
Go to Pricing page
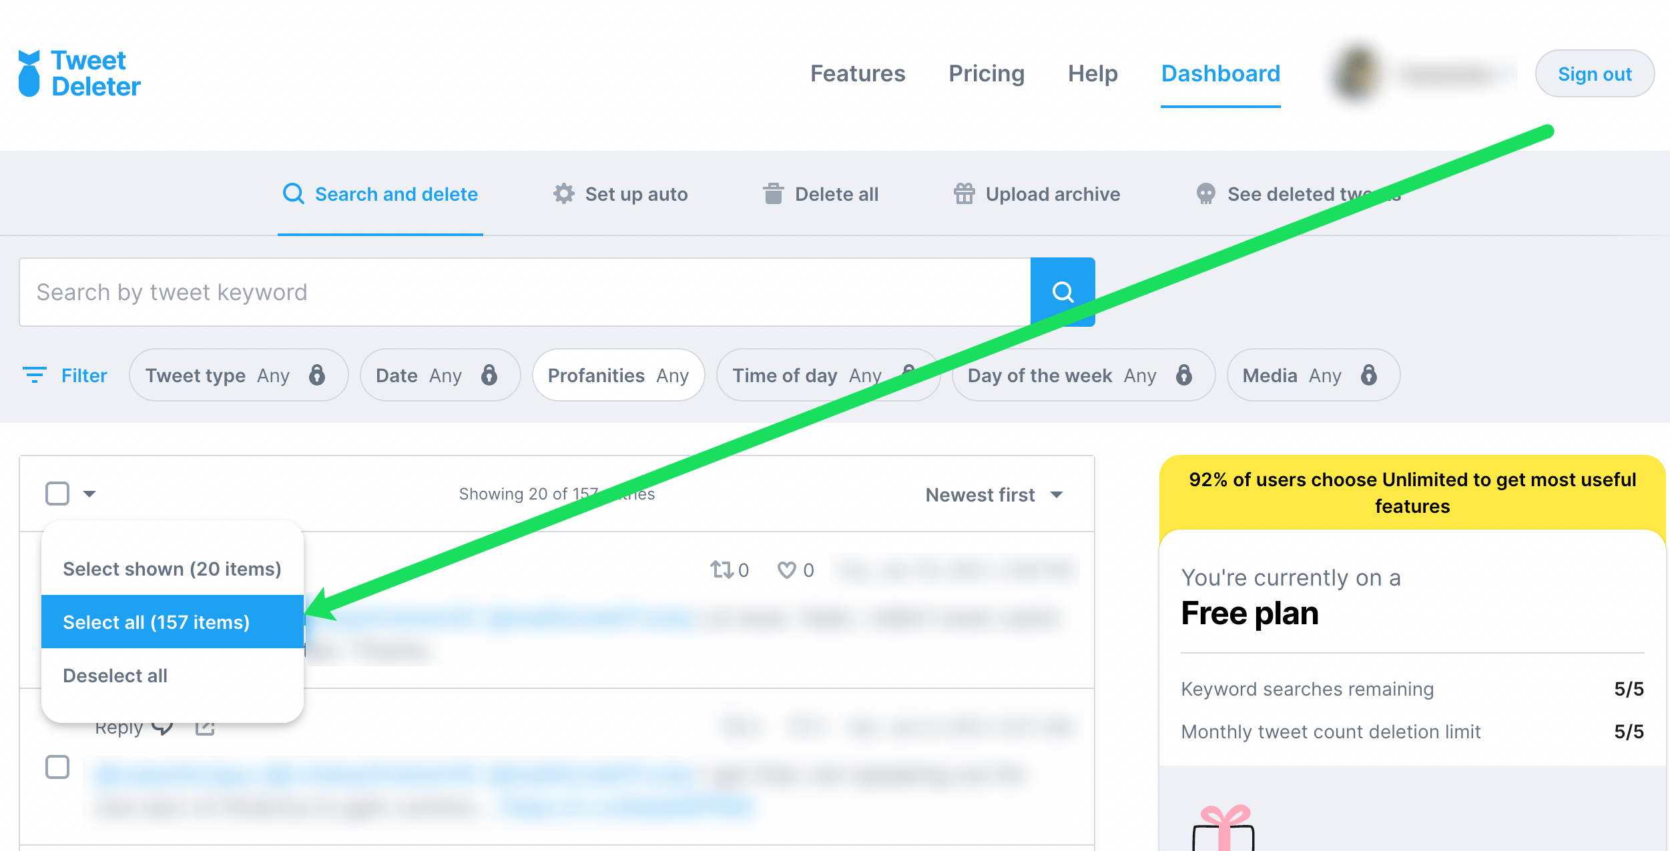pos(987,73)
